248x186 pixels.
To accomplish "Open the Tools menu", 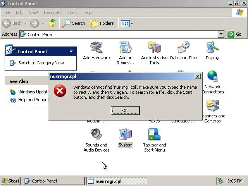I will (72, 12).
